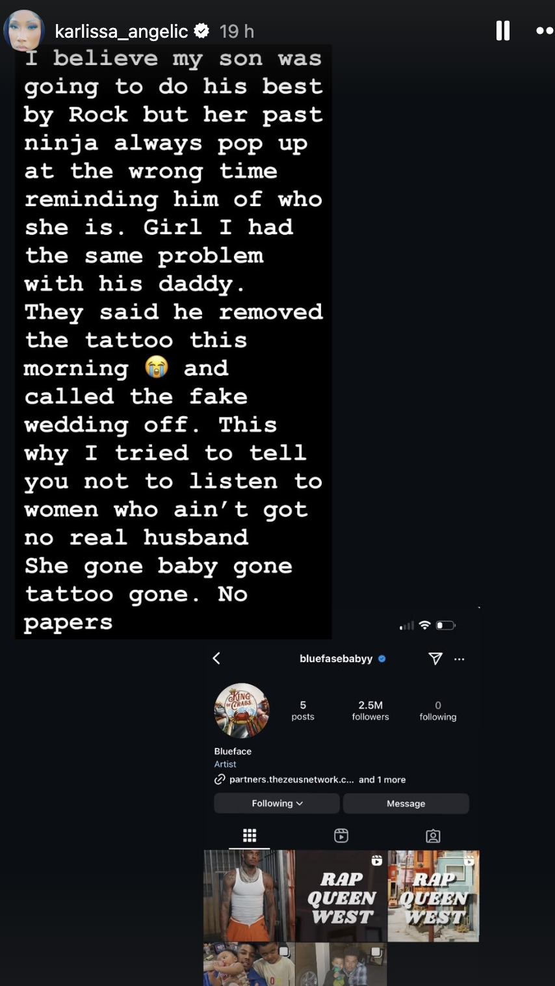Open the white tank top photo post
This screenshot has width=555, height=986.
click(x=250, y=896)
